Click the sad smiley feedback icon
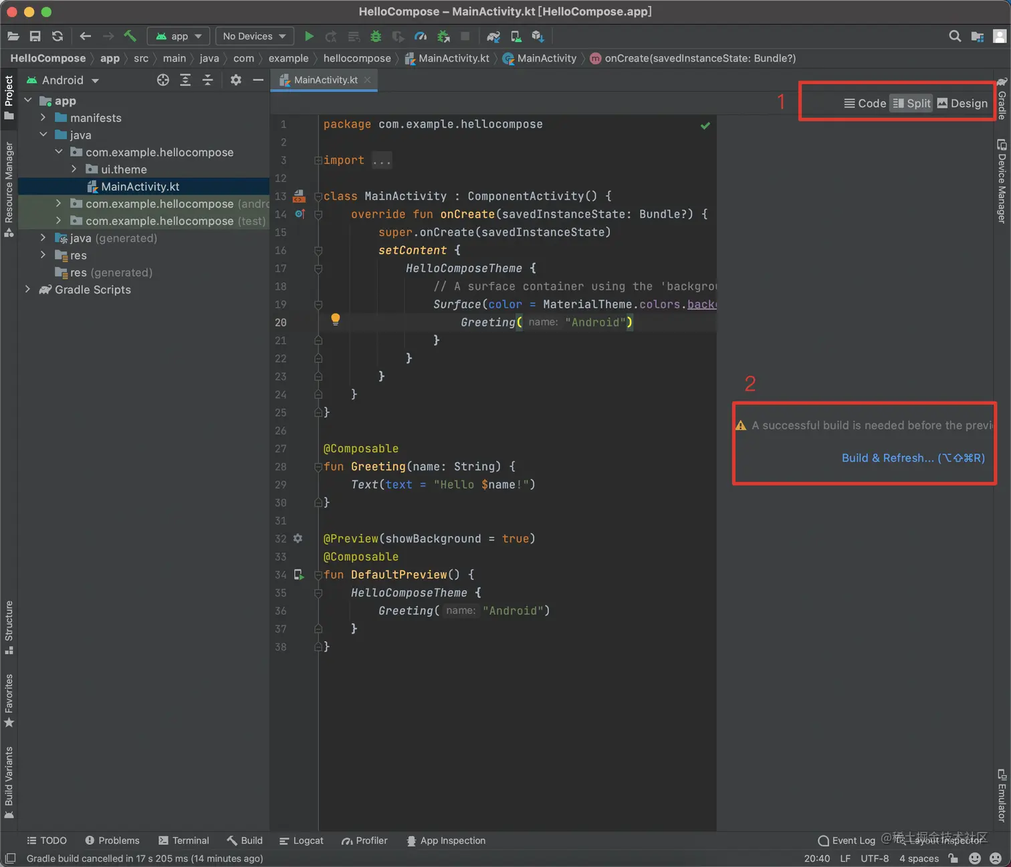Viewport: 1011px width, 867px height. (996, 858)
